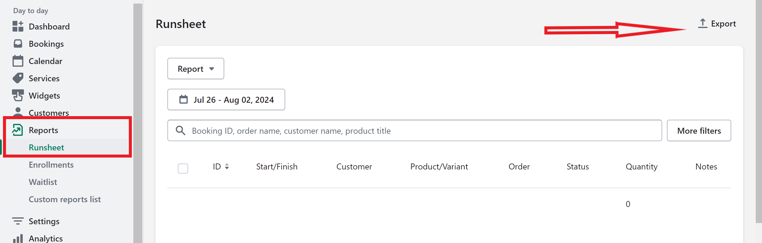Open the Calendar section
The width and height of the screenshot is (762, 243).
tap(45, 61)
